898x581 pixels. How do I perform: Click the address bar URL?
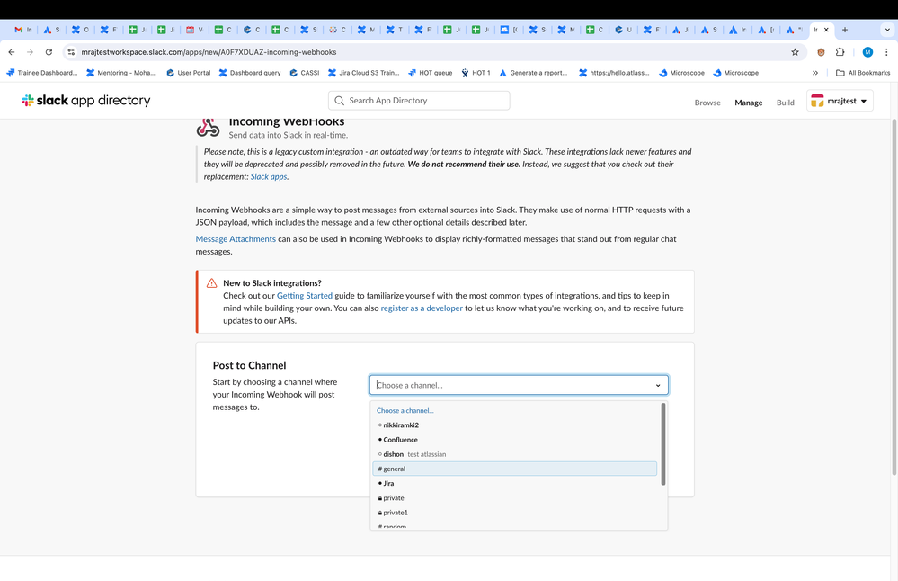point(209,52)
